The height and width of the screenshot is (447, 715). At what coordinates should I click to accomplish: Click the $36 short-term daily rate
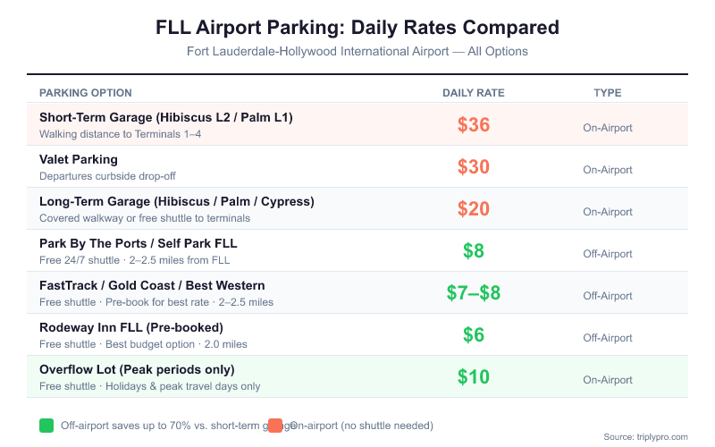474,125
